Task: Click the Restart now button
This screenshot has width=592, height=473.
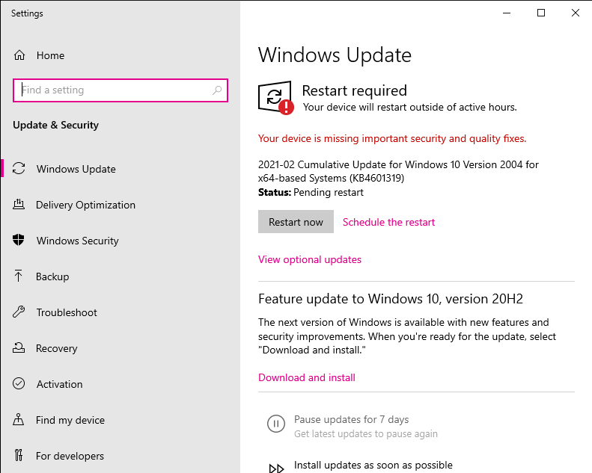Action: pyautogui.click(x=296, y=222)
